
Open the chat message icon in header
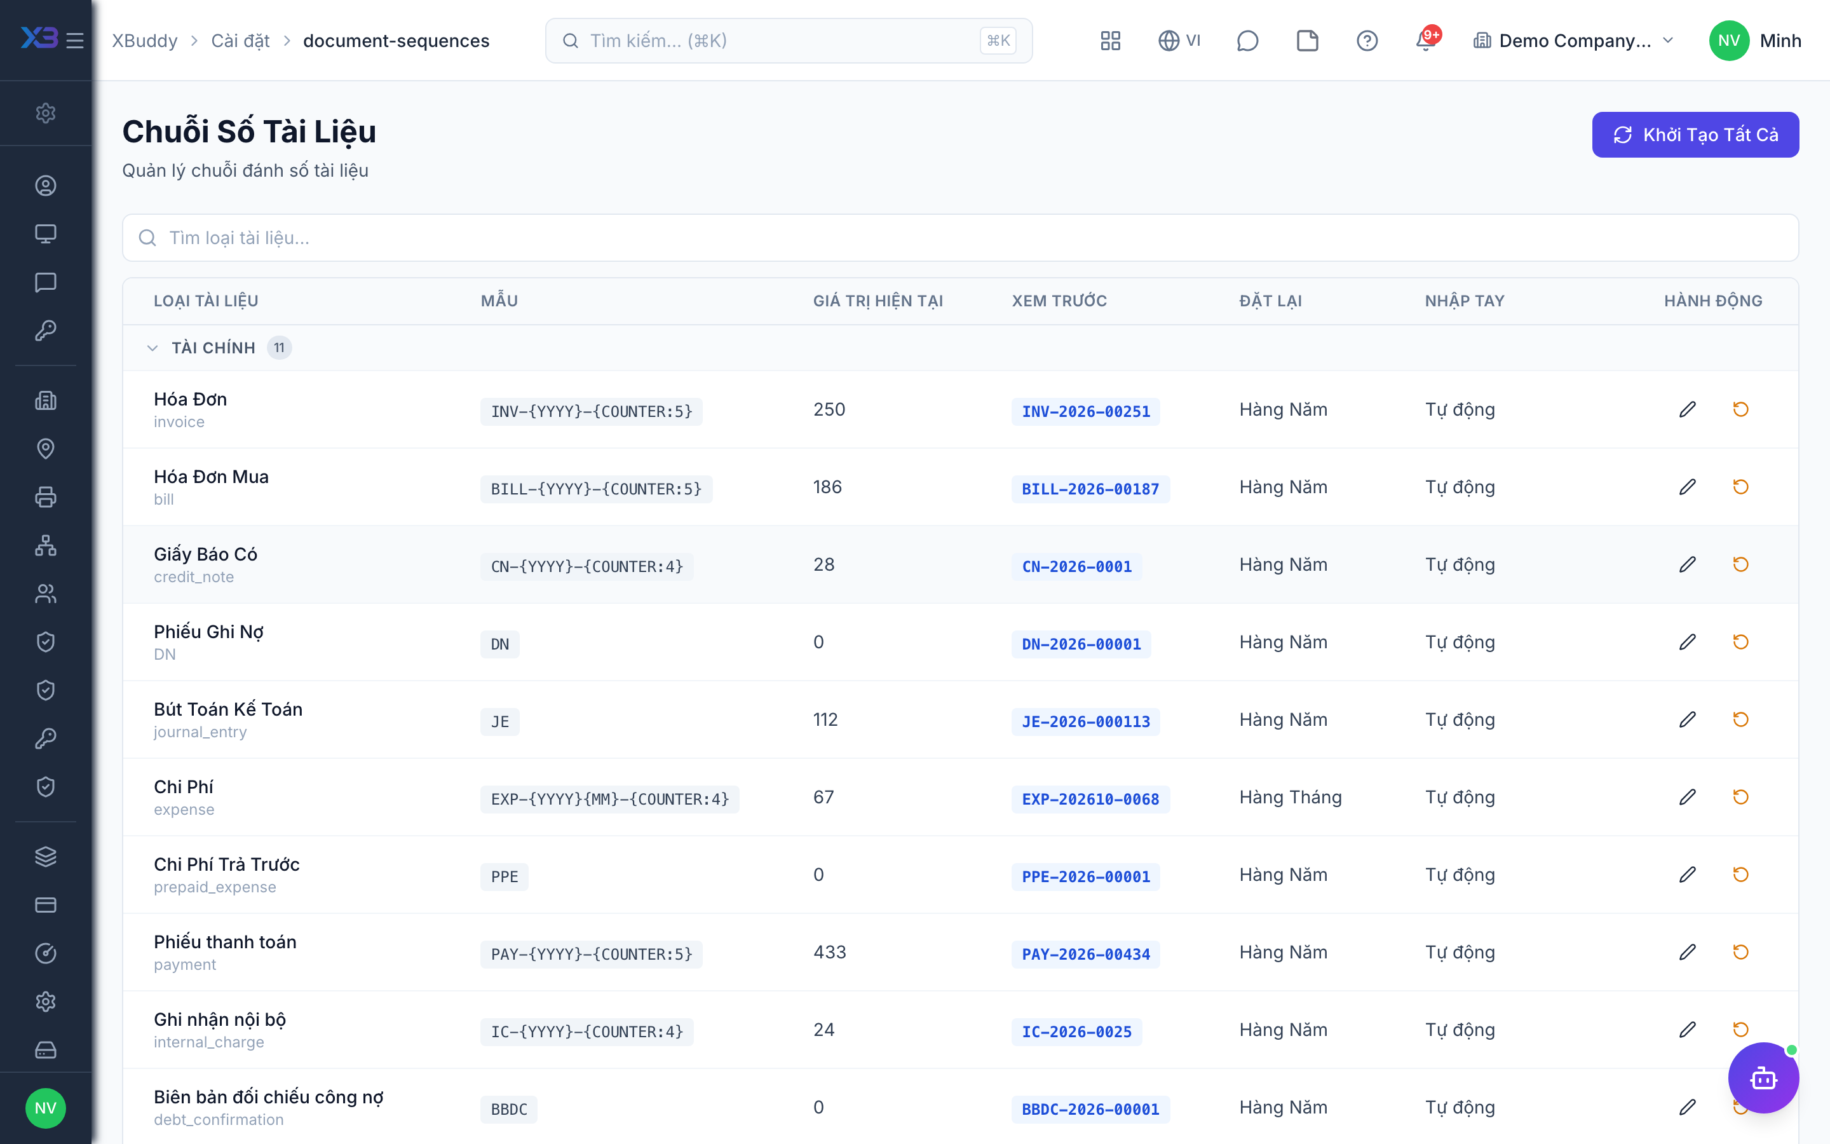[1247, 40]
